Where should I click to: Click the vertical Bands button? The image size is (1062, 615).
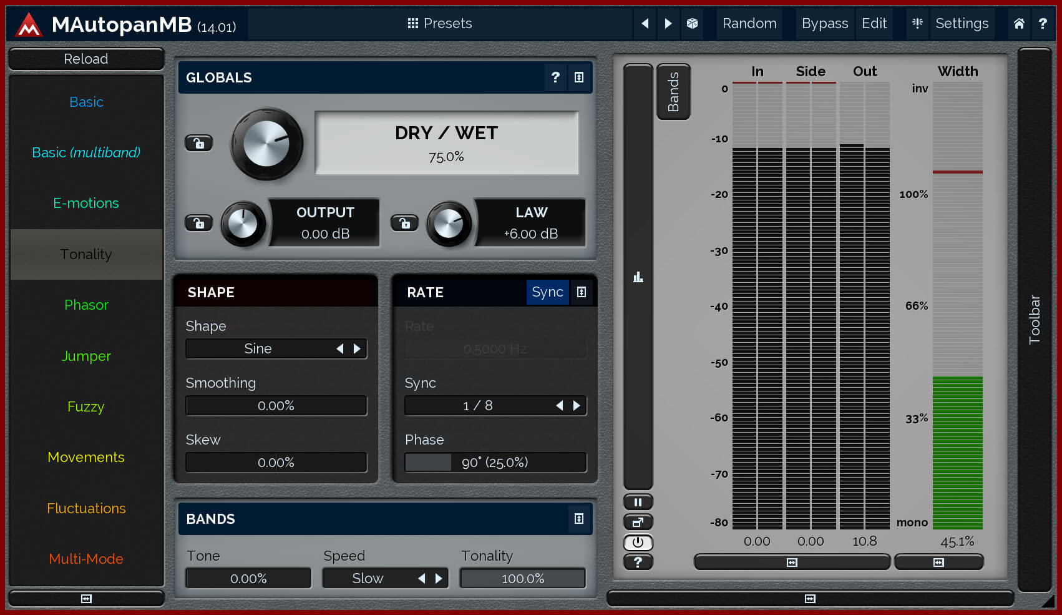[673, 92]
